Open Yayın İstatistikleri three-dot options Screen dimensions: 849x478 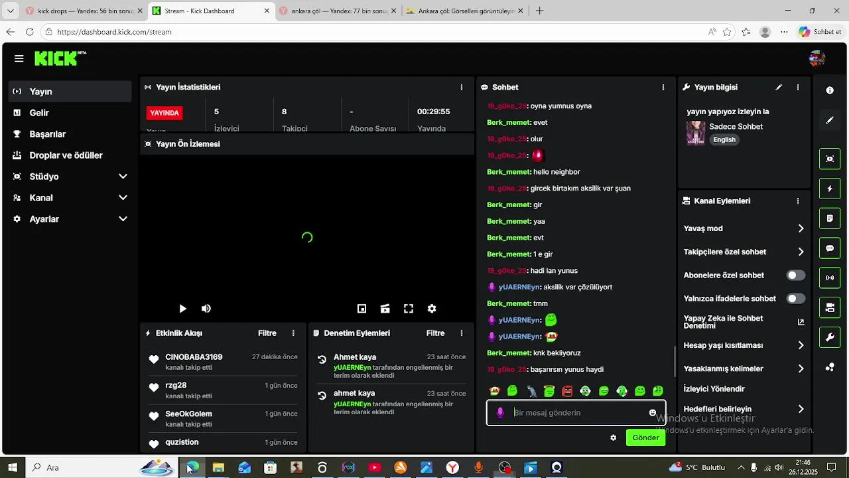point(462,87)
